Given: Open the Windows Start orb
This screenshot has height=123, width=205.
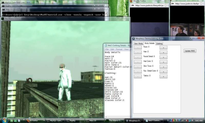Looking at the screenshot, I should click(x=5, y=120).
